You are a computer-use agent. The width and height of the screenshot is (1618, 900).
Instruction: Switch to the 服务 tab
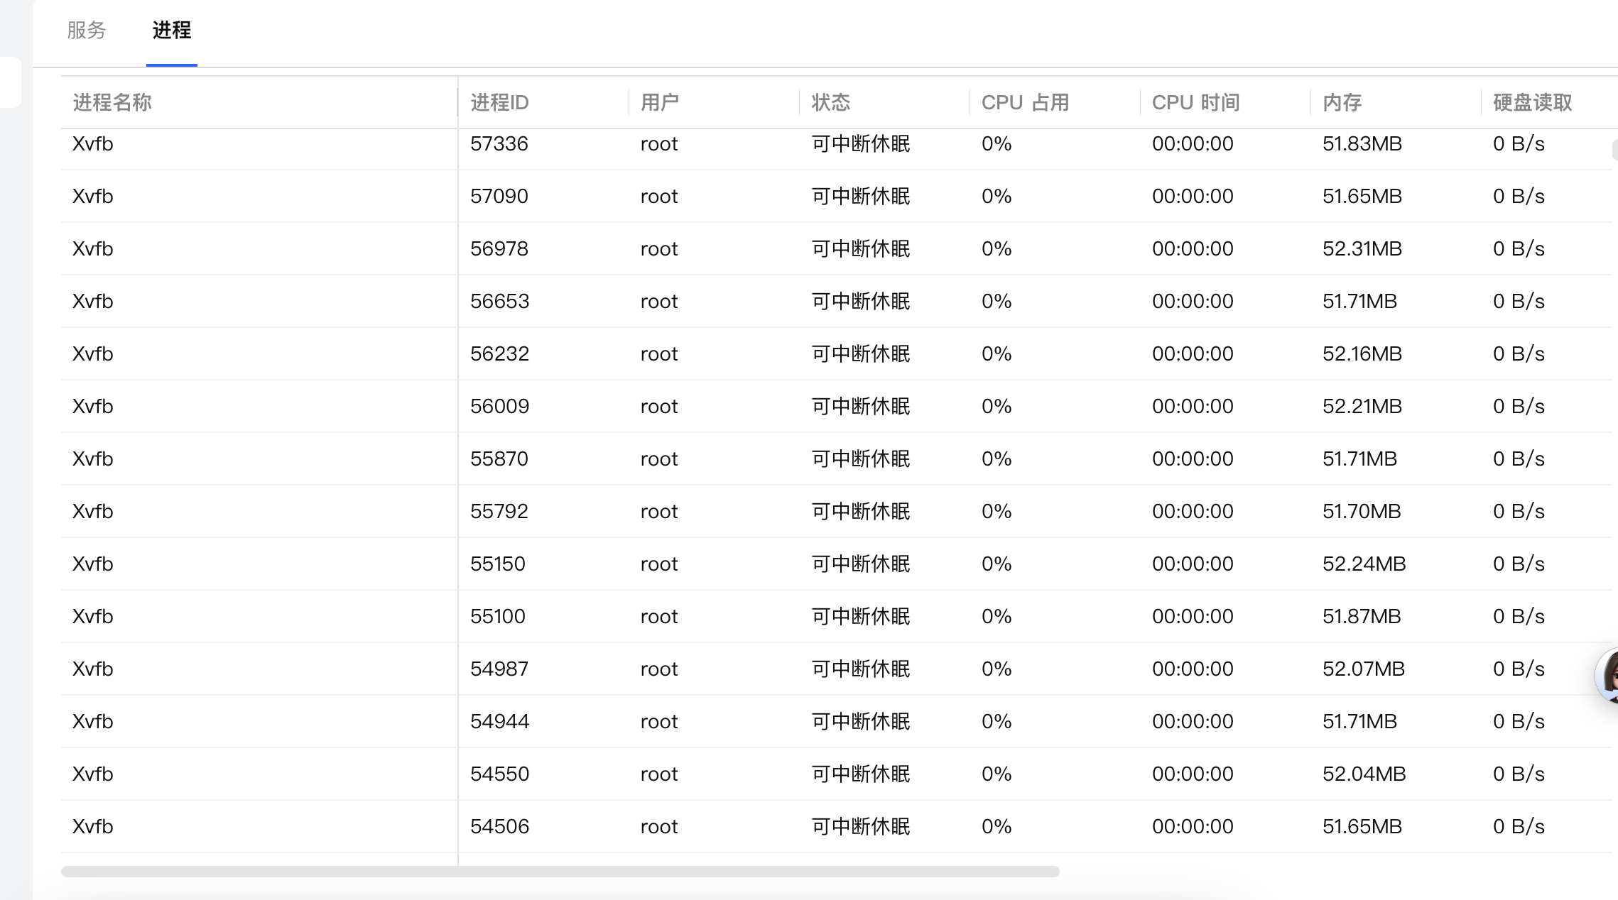click(x=86, y=30)
